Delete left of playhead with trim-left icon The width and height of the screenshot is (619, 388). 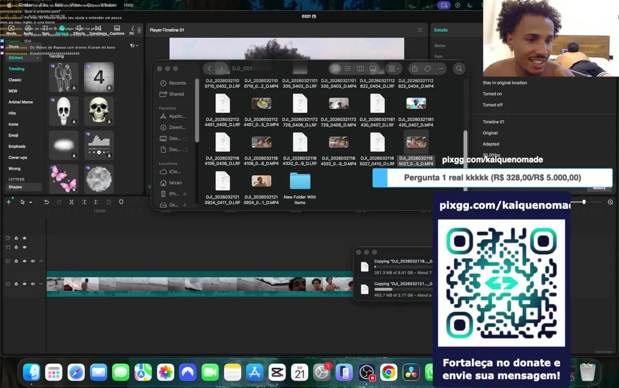point(84,202)
